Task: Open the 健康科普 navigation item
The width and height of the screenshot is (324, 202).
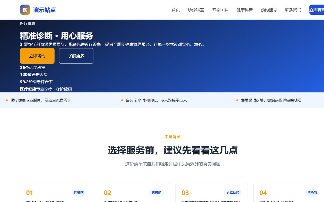Action: coord(245,10)
